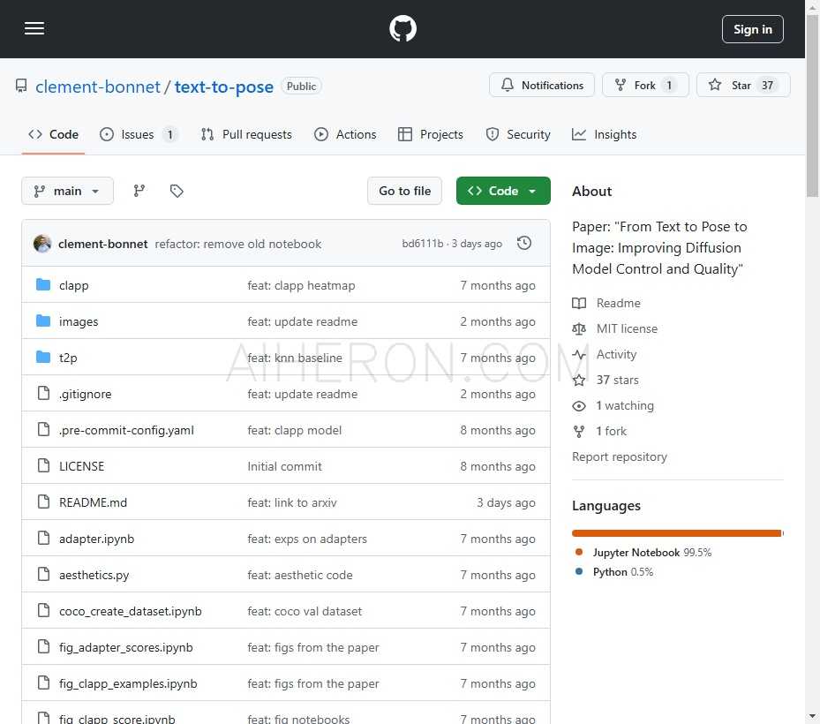Open the Insights tab
Screen dimensions: 820x724
pos(604,134)
